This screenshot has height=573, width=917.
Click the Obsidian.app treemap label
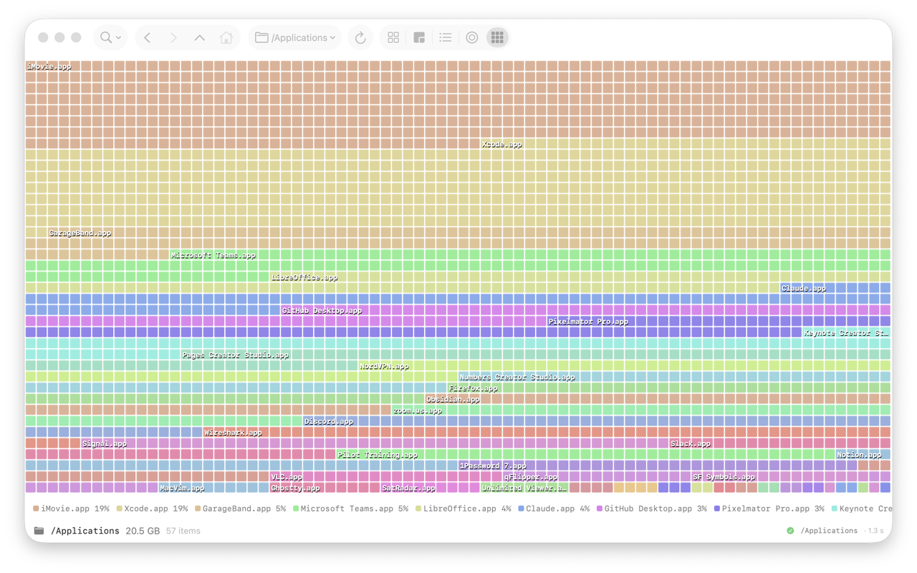(453, 400)
